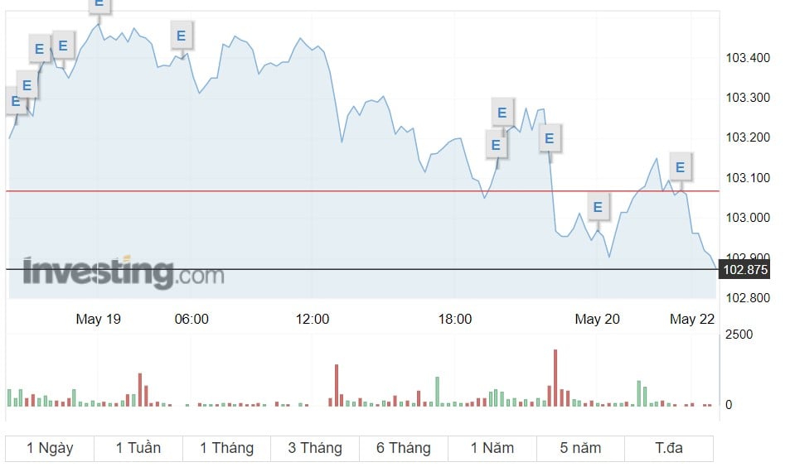This screenshot has height=467, width=795.
Task: Click the tall green volume bar near 18:00
Action: [437, 392]
